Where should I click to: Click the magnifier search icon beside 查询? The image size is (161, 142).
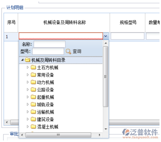(x=68, y=51)
